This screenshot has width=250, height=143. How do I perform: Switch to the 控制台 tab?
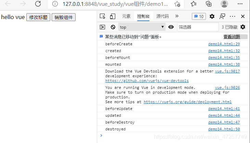[143, 16]
